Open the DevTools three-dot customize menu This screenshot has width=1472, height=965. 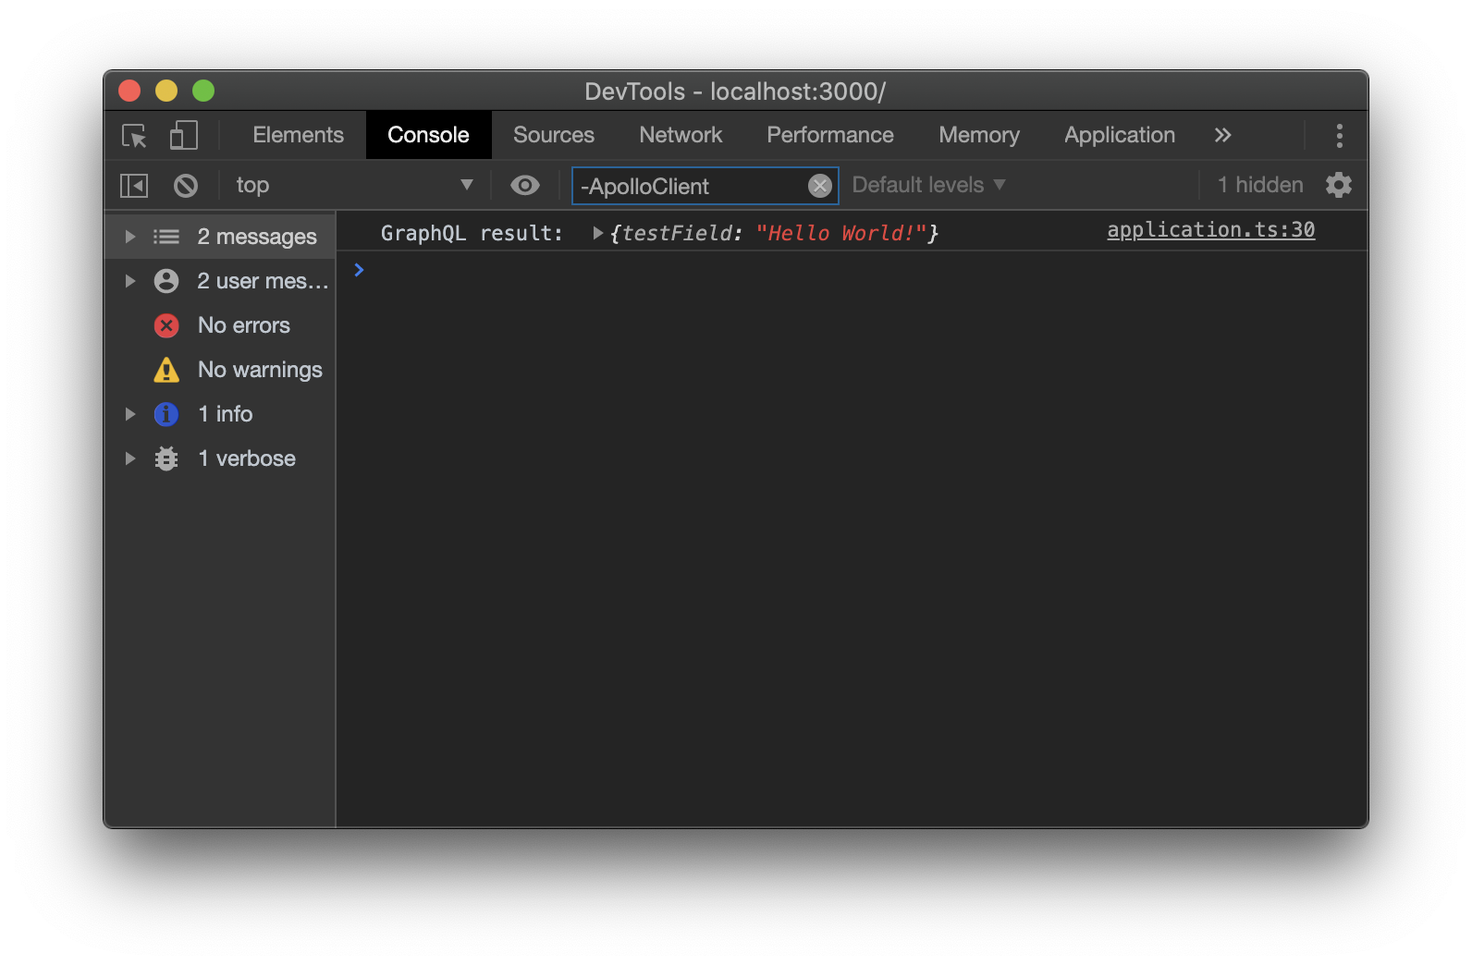1339,136
